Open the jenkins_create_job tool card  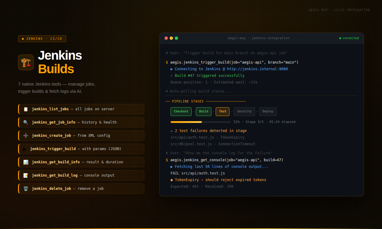(81, 136)
